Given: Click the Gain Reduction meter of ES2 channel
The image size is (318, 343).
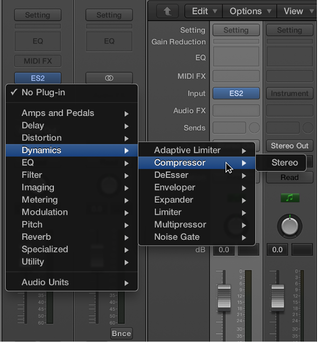Looking at the screenshot, I should 236,41.
